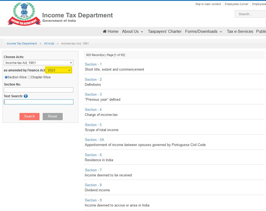Open Employees Corner link
The height and width of the screenshot is (211, 266).
236,4
